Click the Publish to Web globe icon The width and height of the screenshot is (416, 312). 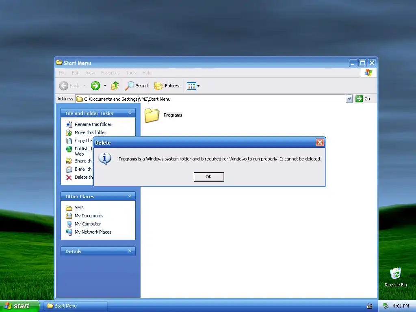pos(69,149)
